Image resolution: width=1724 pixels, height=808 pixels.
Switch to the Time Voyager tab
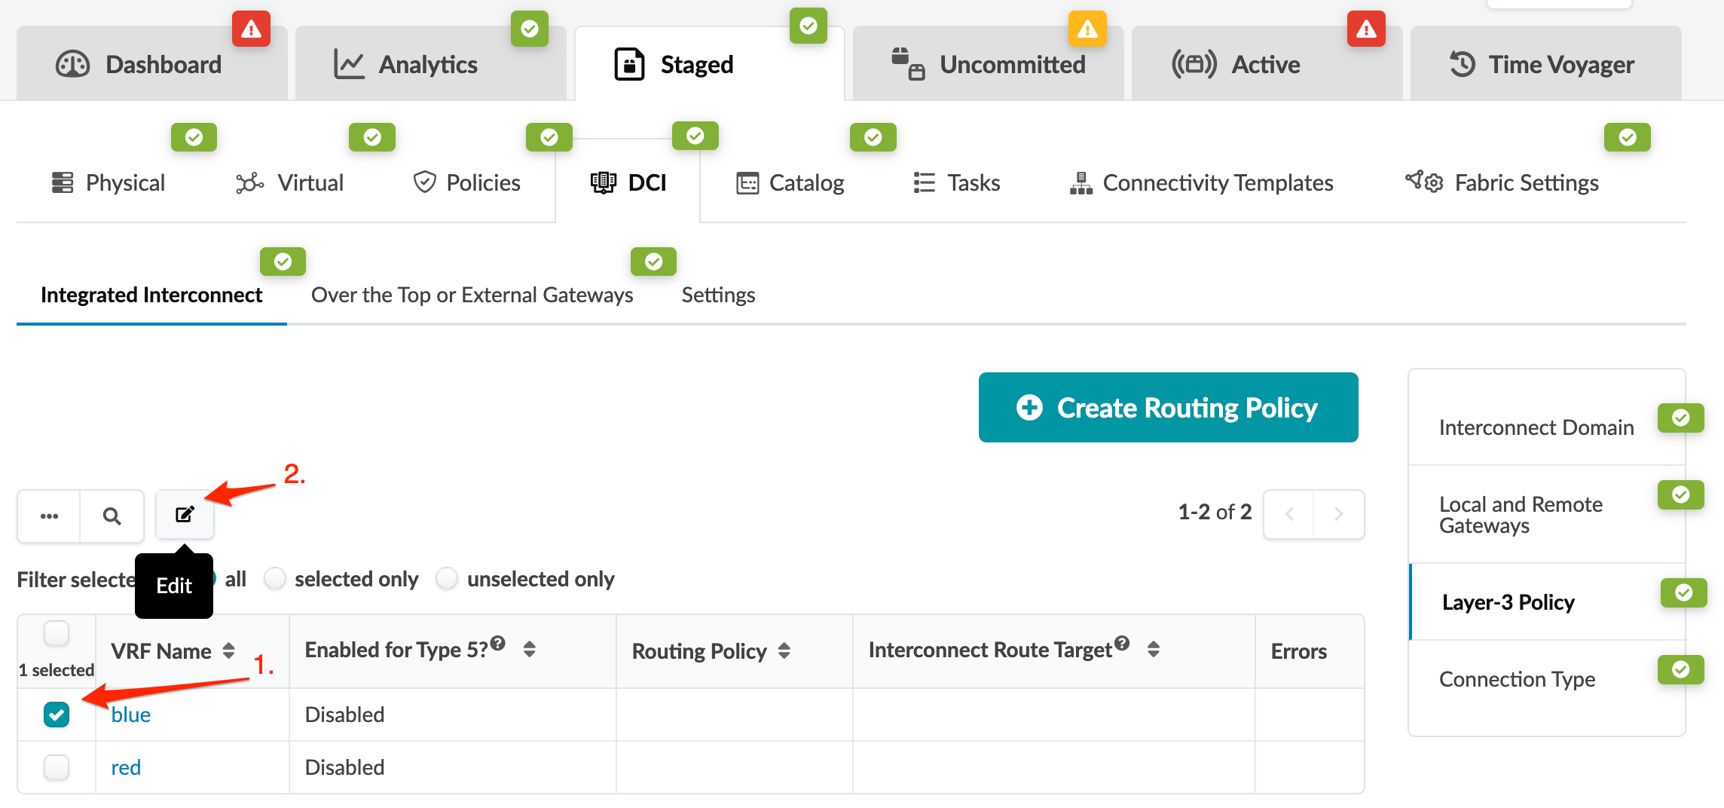tap(1545, 65)
